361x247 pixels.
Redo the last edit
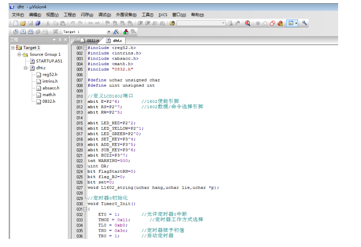80,23
